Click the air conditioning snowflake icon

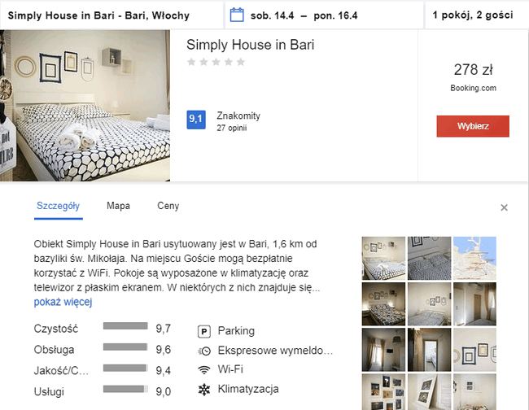(x=203, y=389)
